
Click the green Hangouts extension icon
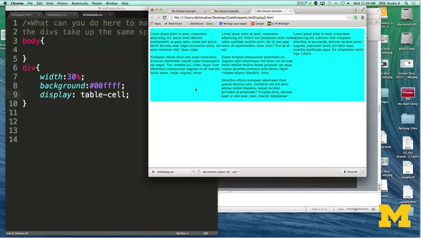tap(355, 17)
